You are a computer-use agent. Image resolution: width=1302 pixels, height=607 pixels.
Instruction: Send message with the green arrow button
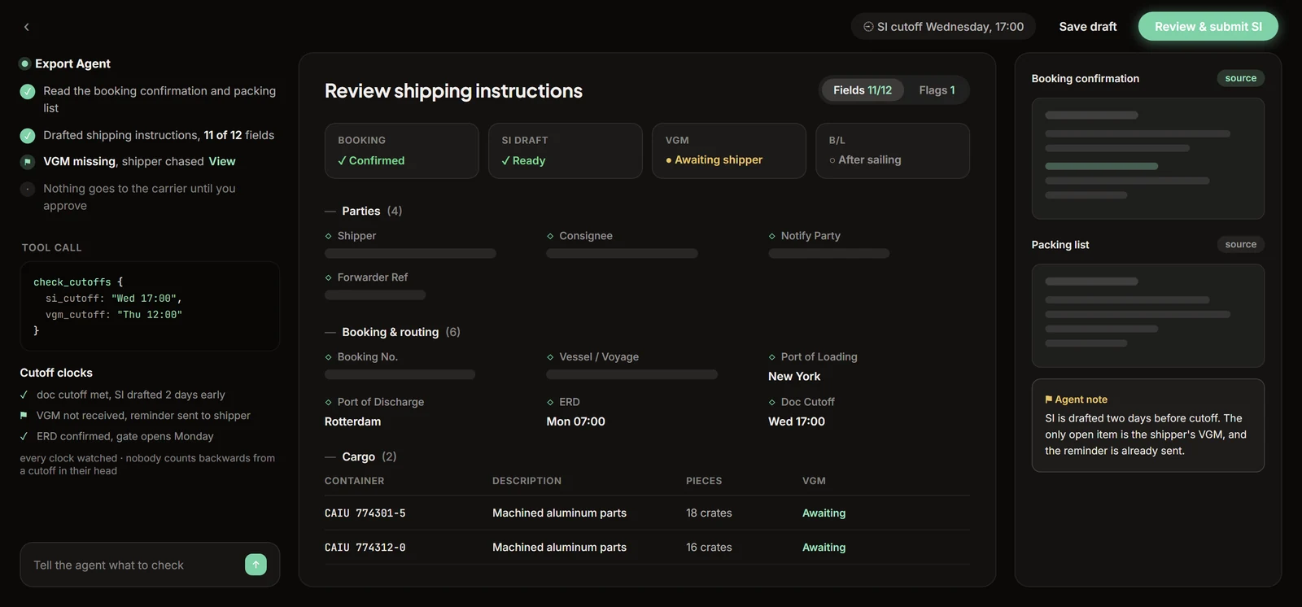[x=256, y=565]
